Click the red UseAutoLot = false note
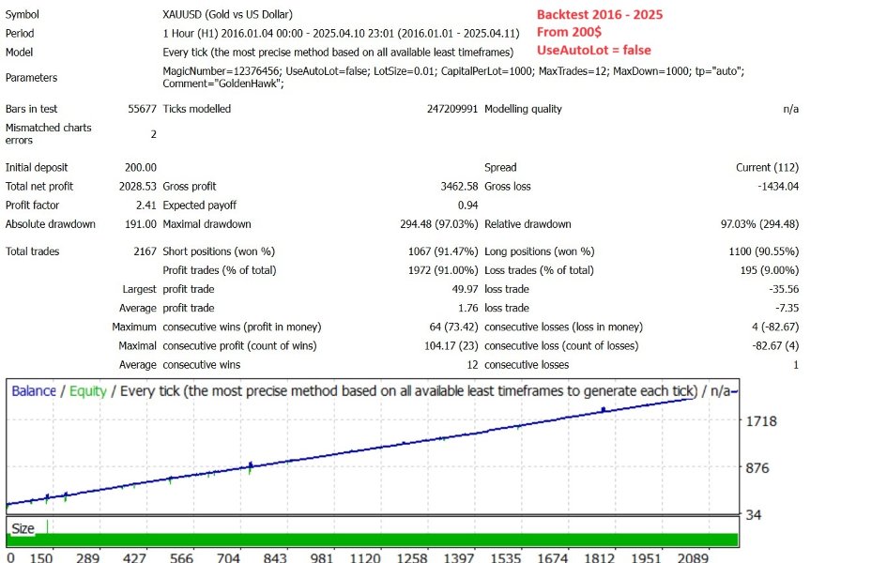Image resolution: width=887 pixels, height=563 pixels. (x=594, y=51)
